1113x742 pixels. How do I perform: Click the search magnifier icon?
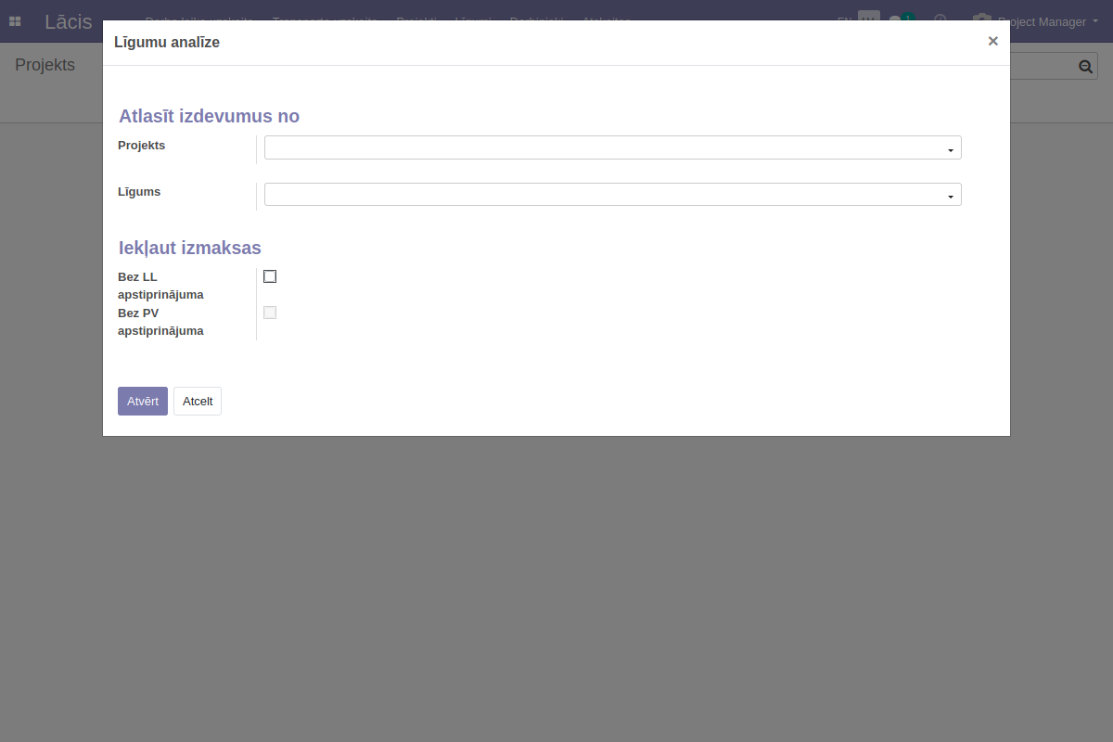pos(1085,66)
